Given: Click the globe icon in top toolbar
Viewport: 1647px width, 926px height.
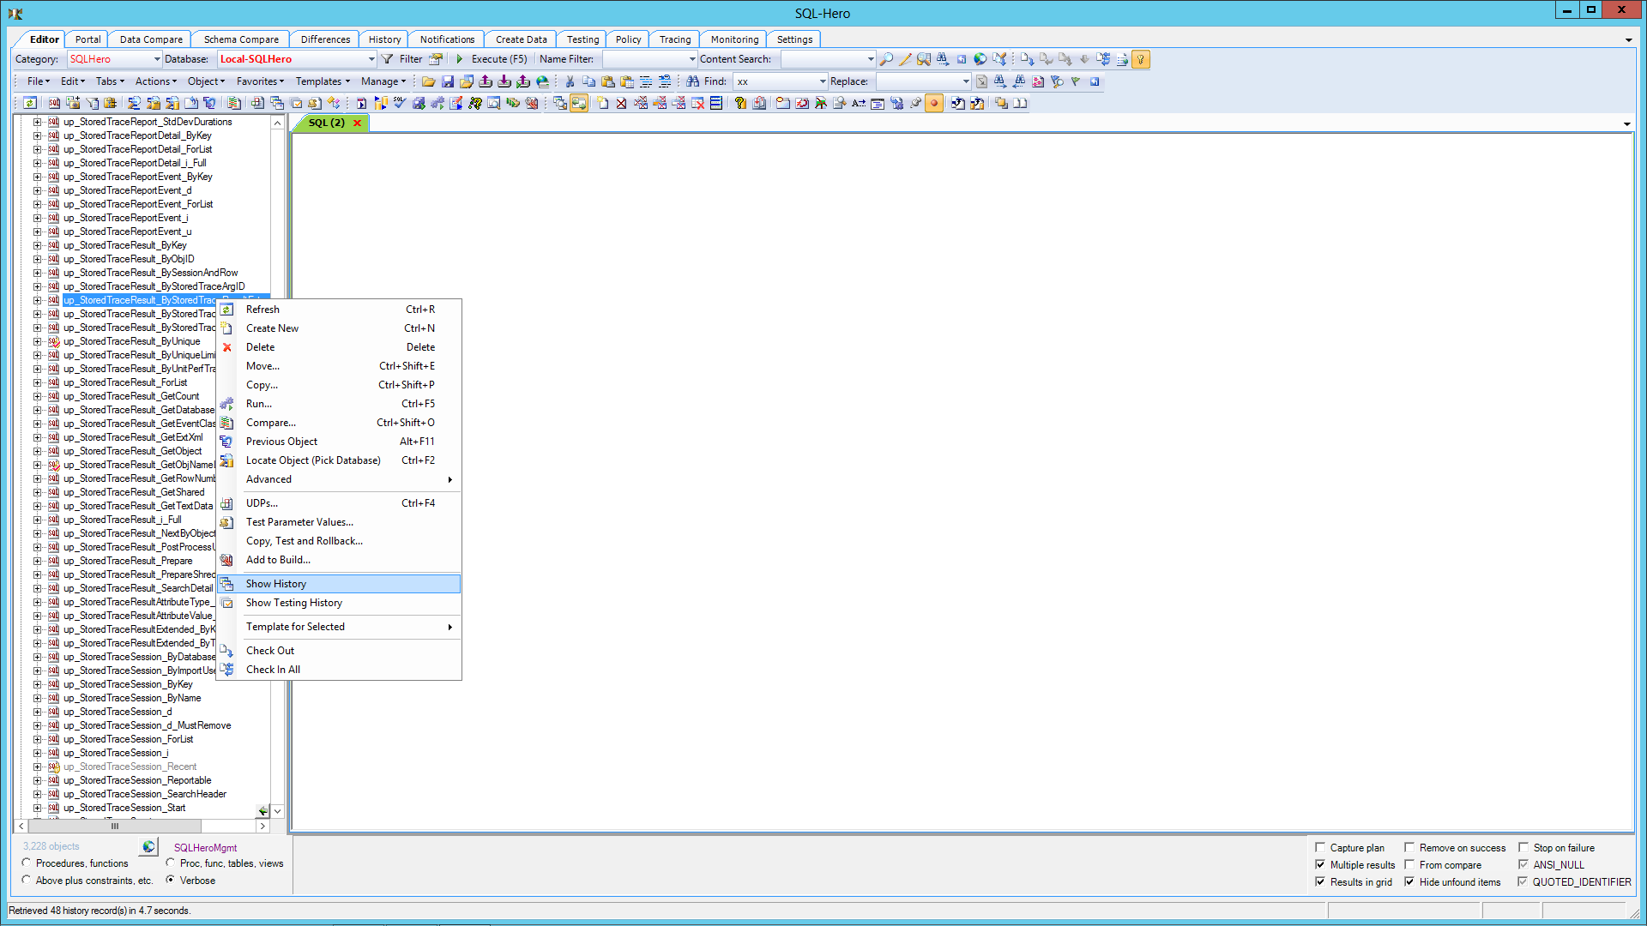Looking at the screenshot, I should [980, 59].
